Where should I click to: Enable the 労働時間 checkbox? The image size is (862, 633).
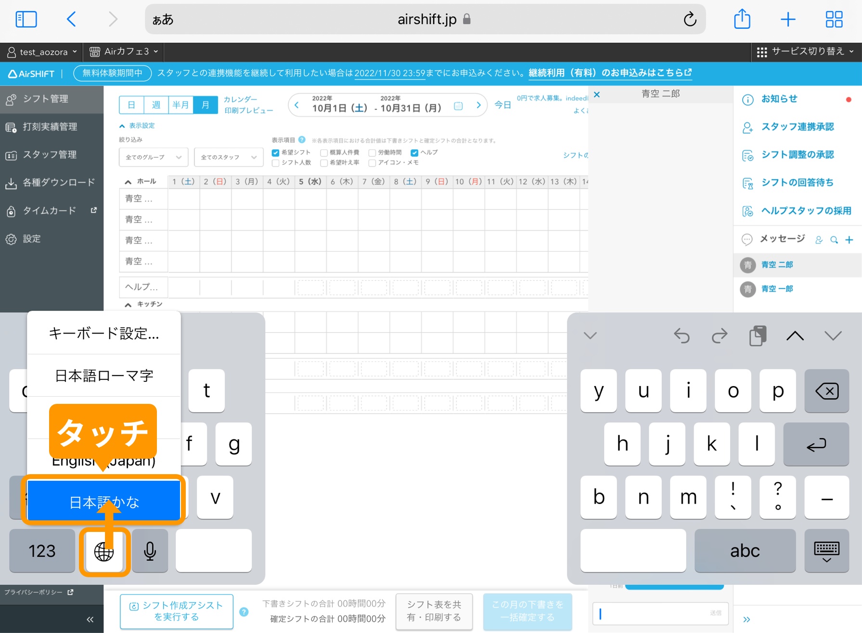click(x=372, y=152)
